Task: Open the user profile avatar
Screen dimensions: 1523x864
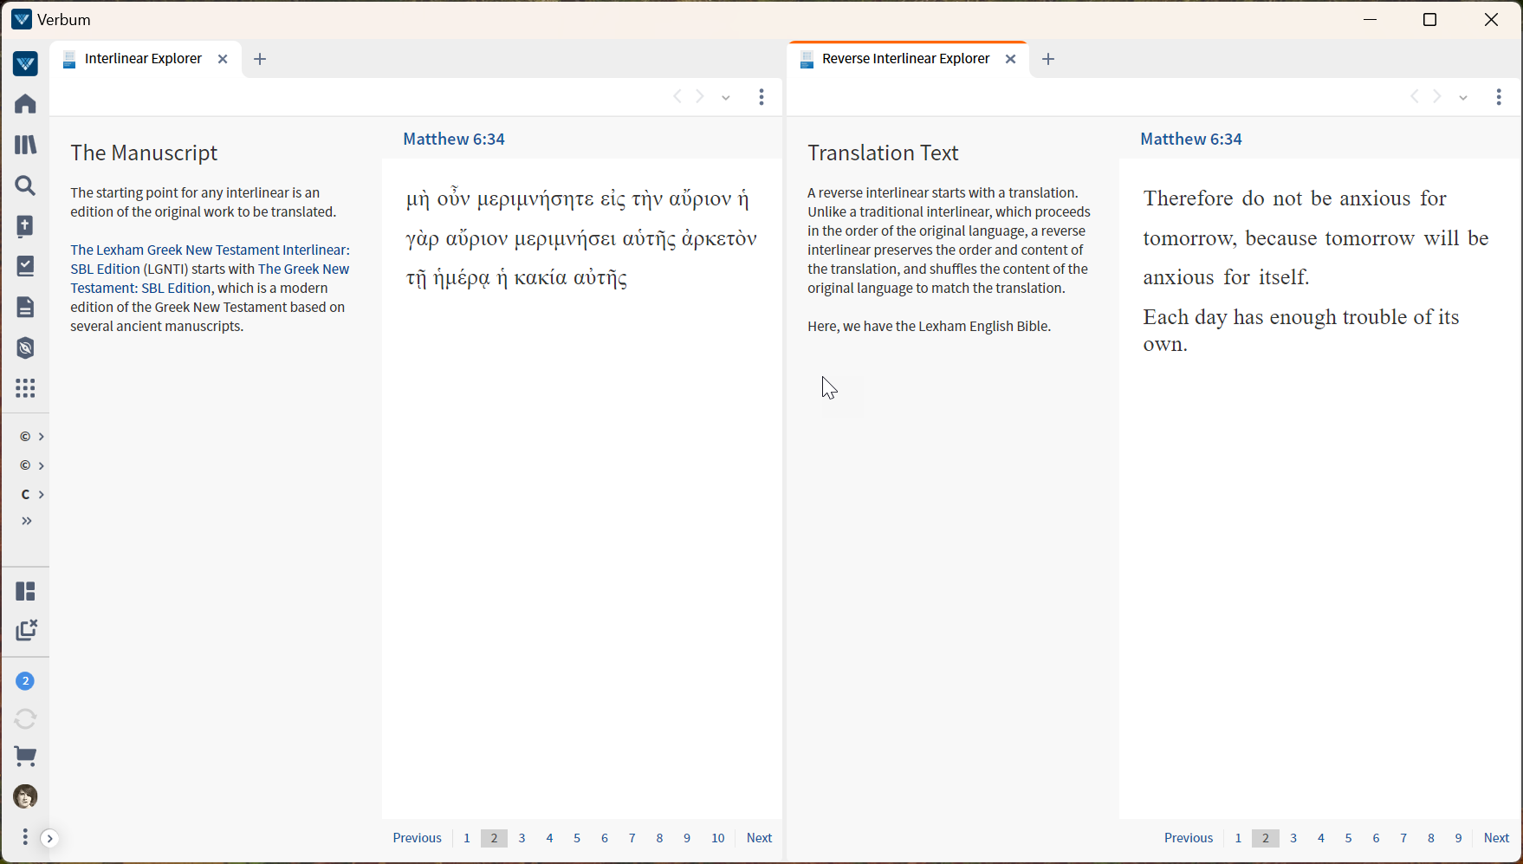Action: pyautogui.click(x=25, y=796)
